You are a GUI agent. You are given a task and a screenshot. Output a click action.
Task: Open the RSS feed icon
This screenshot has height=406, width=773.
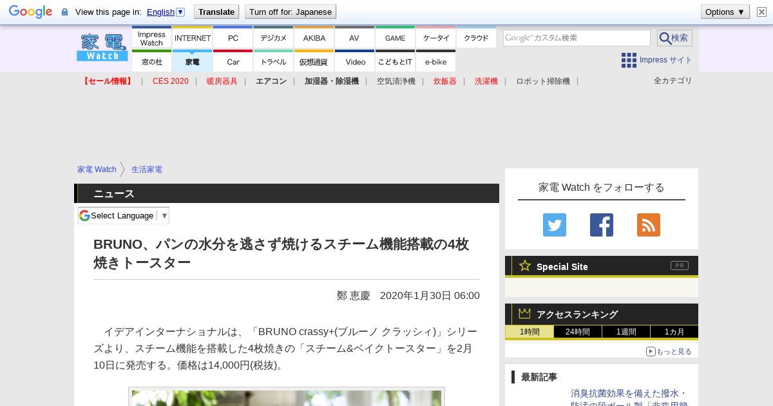point(649,225)
